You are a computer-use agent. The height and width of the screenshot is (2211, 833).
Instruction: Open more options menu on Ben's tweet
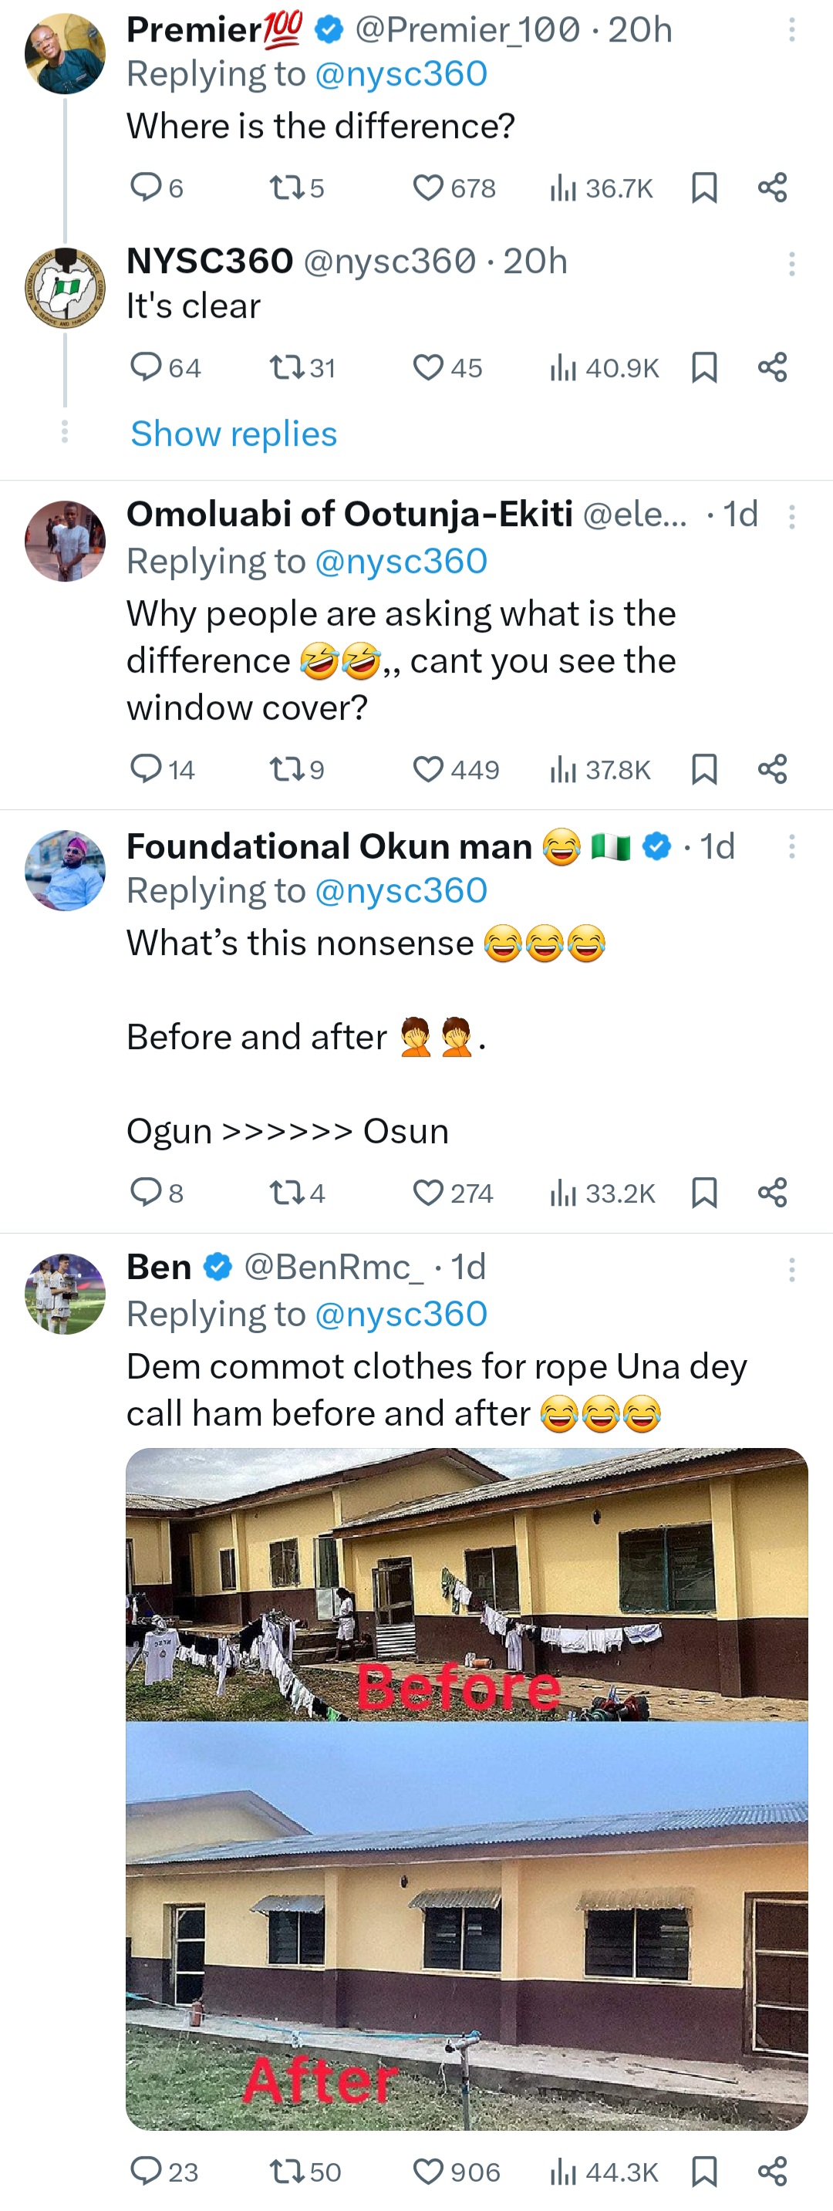click(791, 1270)
